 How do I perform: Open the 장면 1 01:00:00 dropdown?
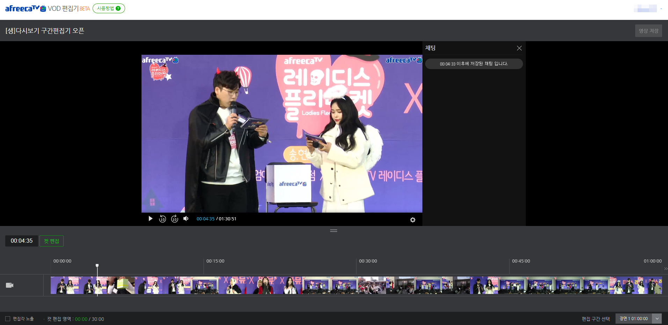(x=638, y=318)
